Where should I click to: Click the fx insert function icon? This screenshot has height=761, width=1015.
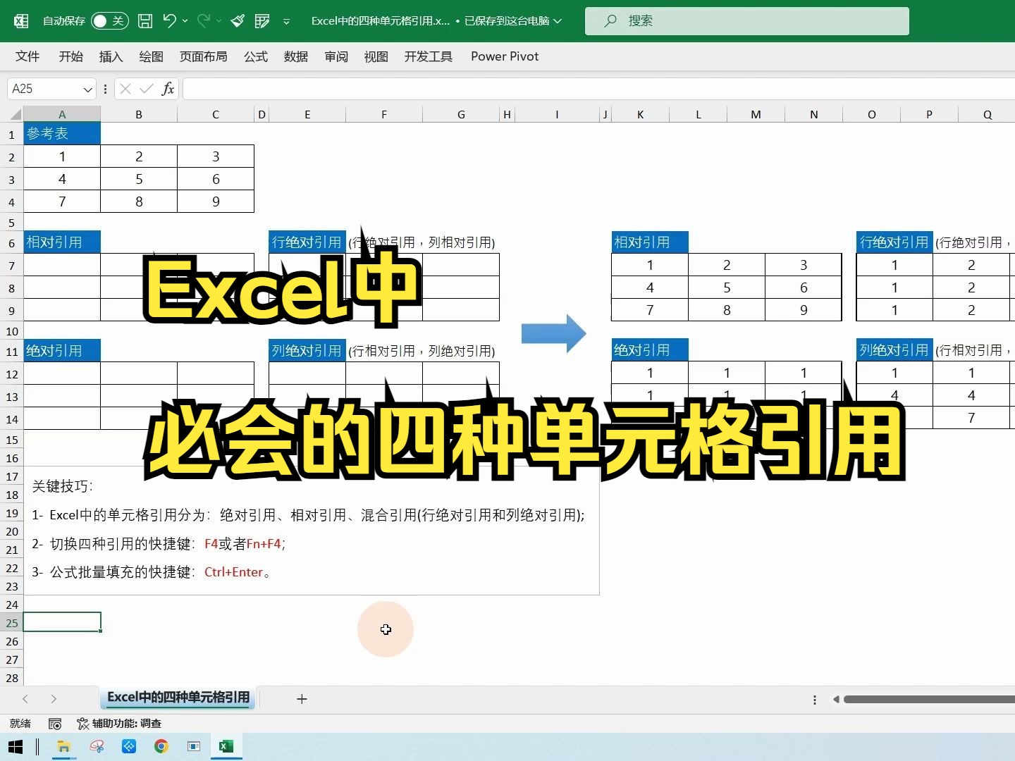pyautogui.click(x=168, y=89)
